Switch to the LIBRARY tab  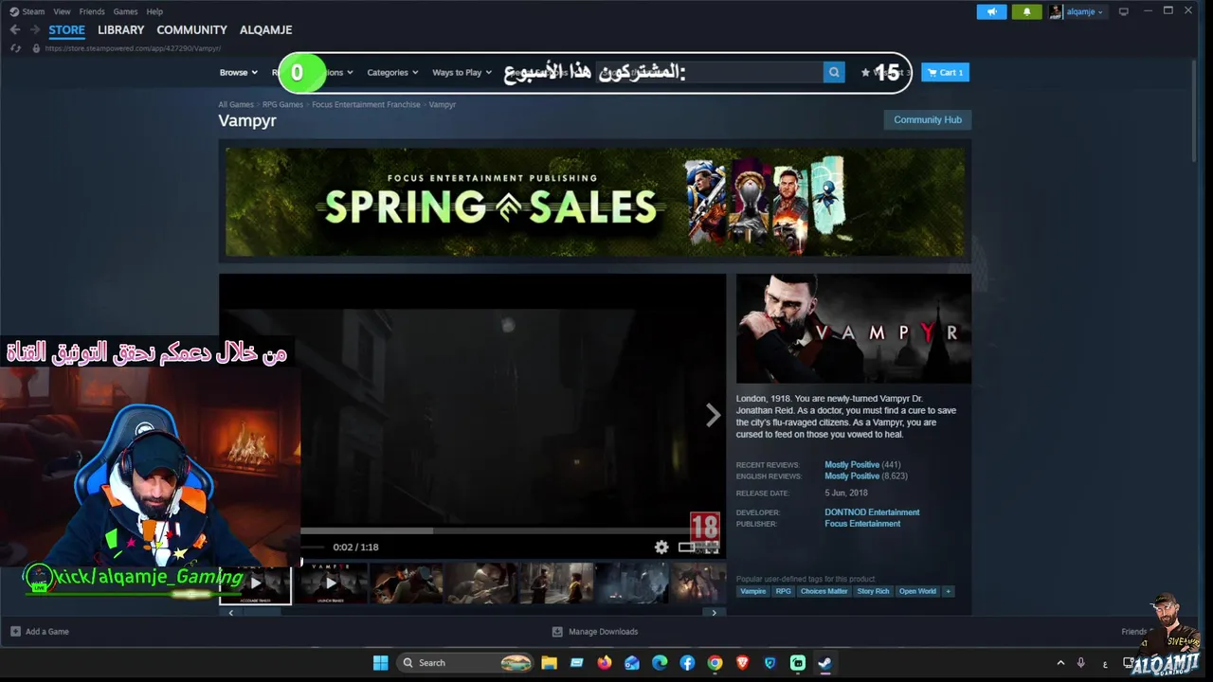pyautogui.click(x=120, y=30)
